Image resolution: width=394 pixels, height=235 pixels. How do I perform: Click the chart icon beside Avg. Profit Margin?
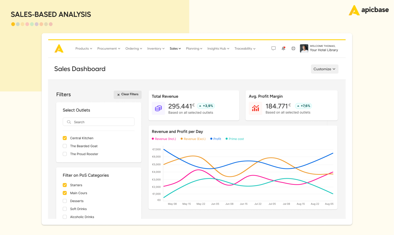tap(255, 108)
